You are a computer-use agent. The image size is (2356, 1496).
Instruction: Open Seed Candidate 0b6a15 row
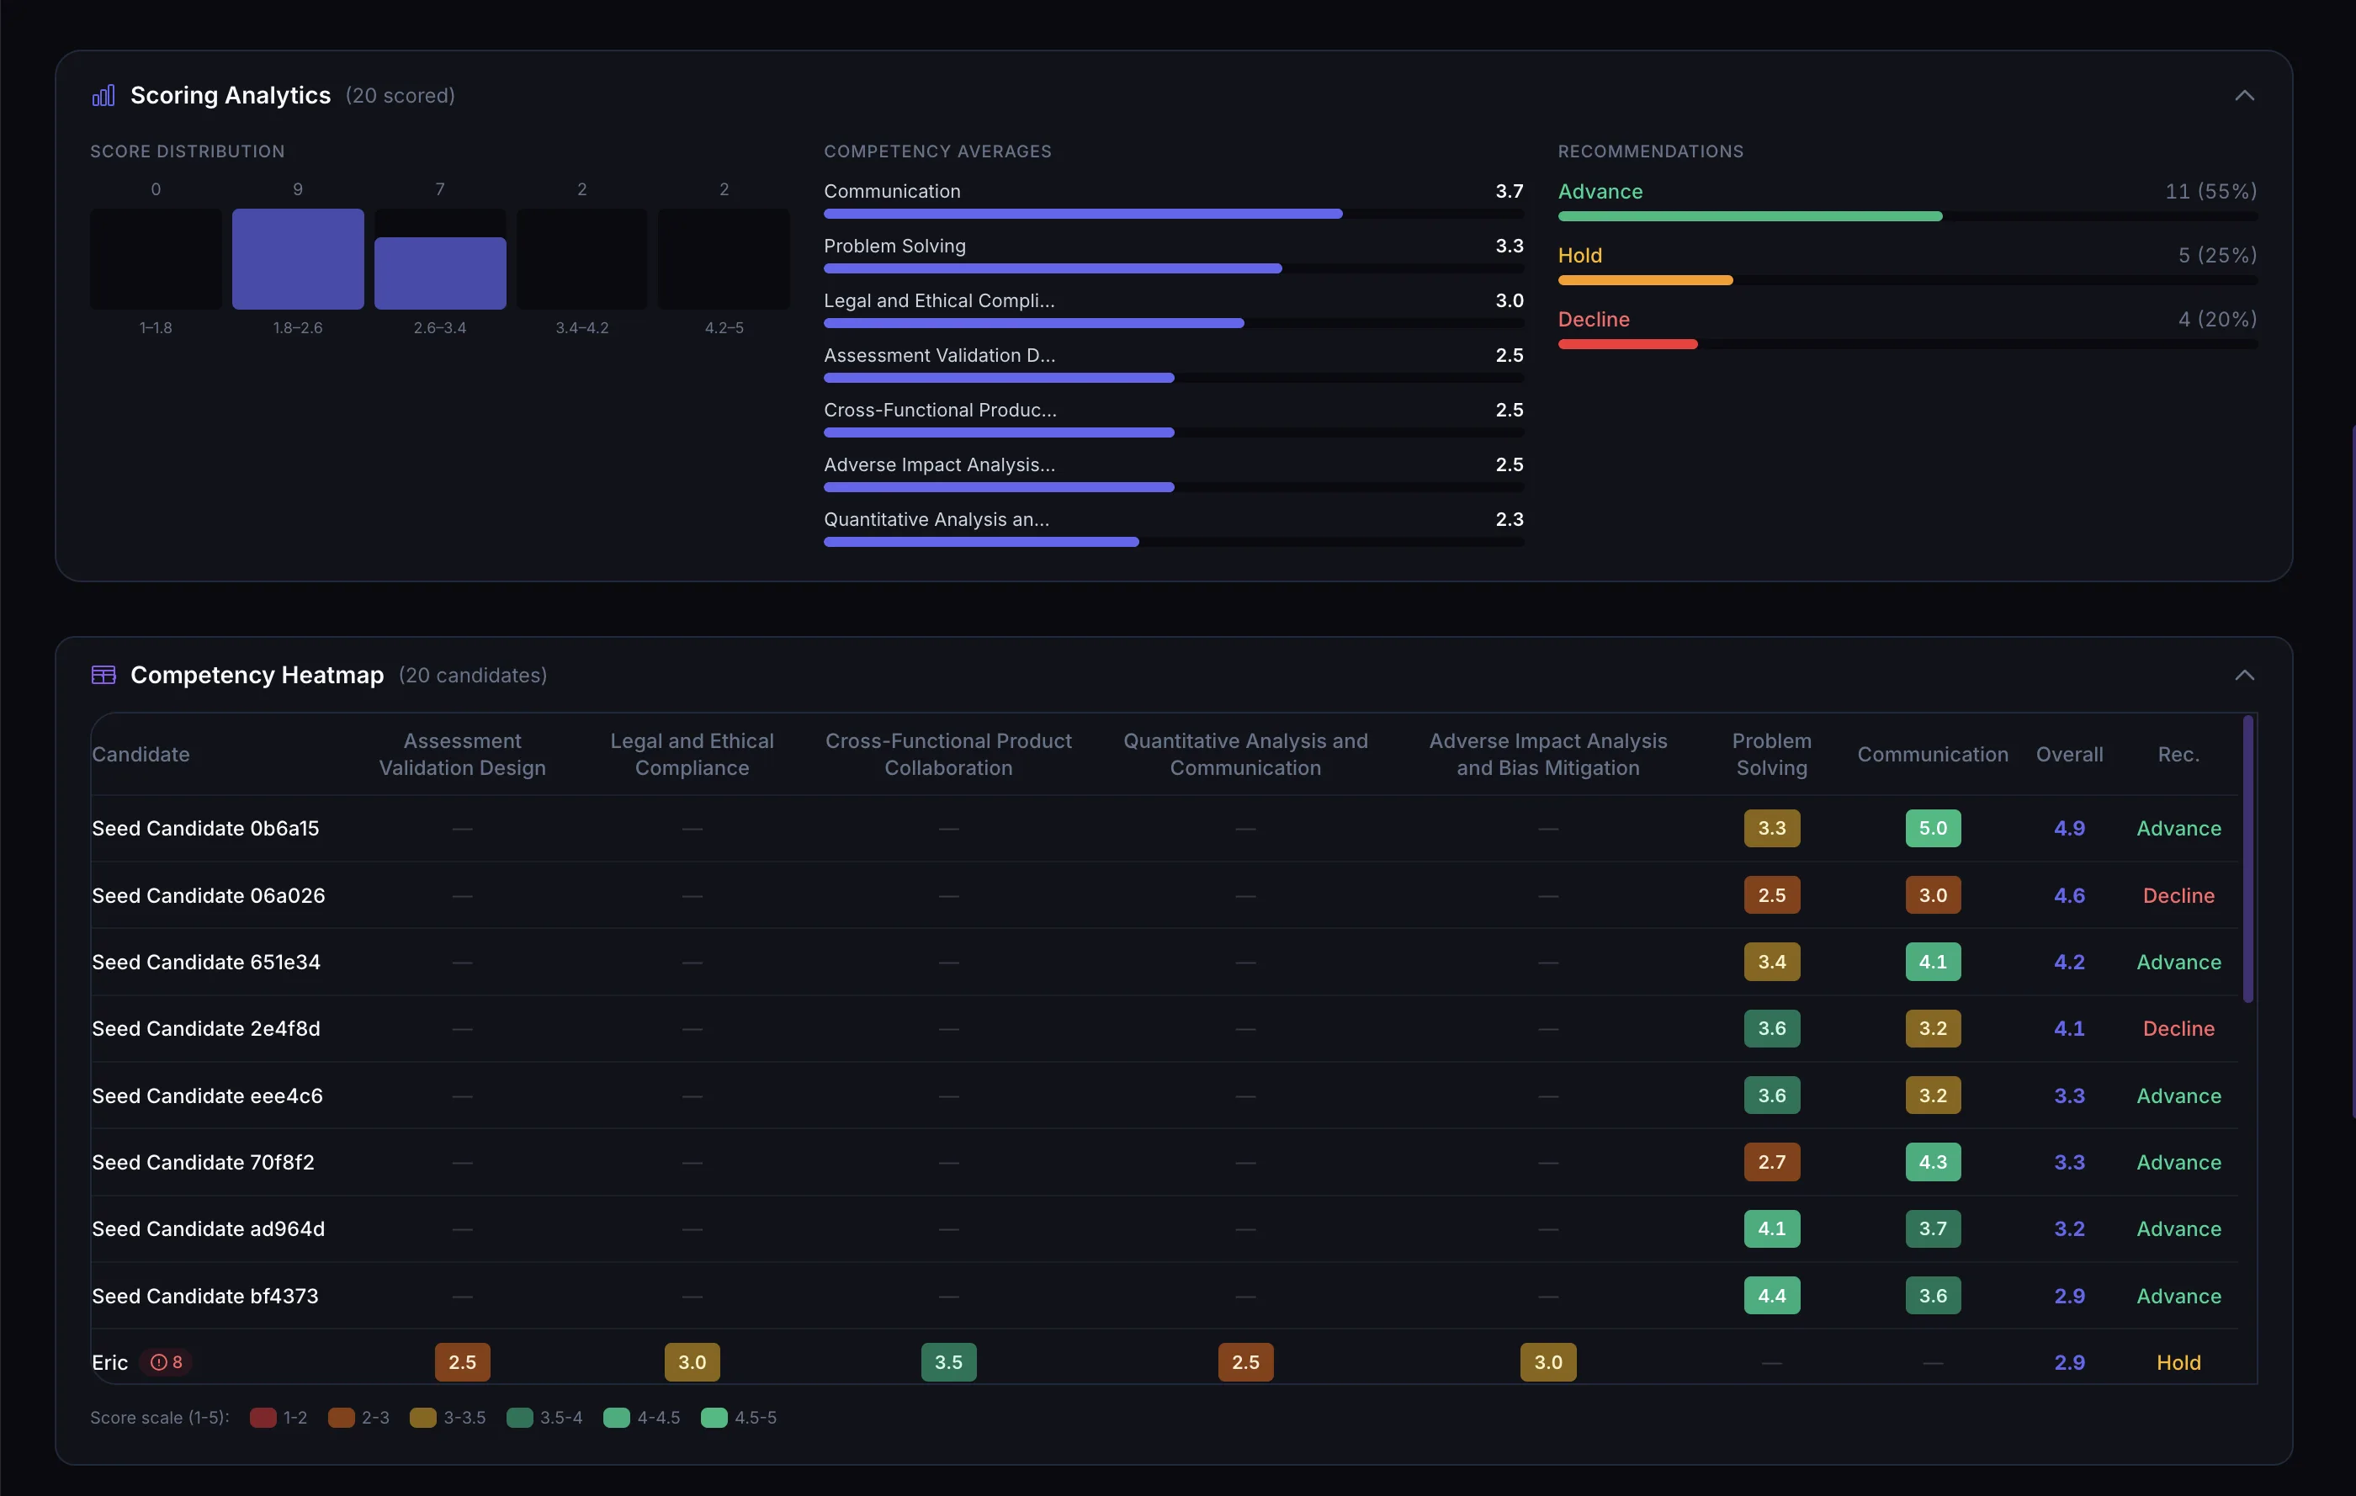pos(1165,829)
